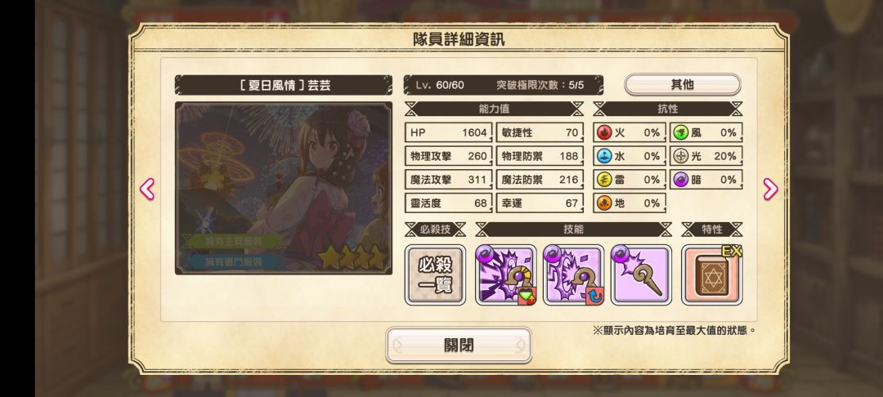Image resolution: width=883 pixels, height=397 pixels.
Task: Select the second skill icon with blue refresh badge
Action: point(573,275)
